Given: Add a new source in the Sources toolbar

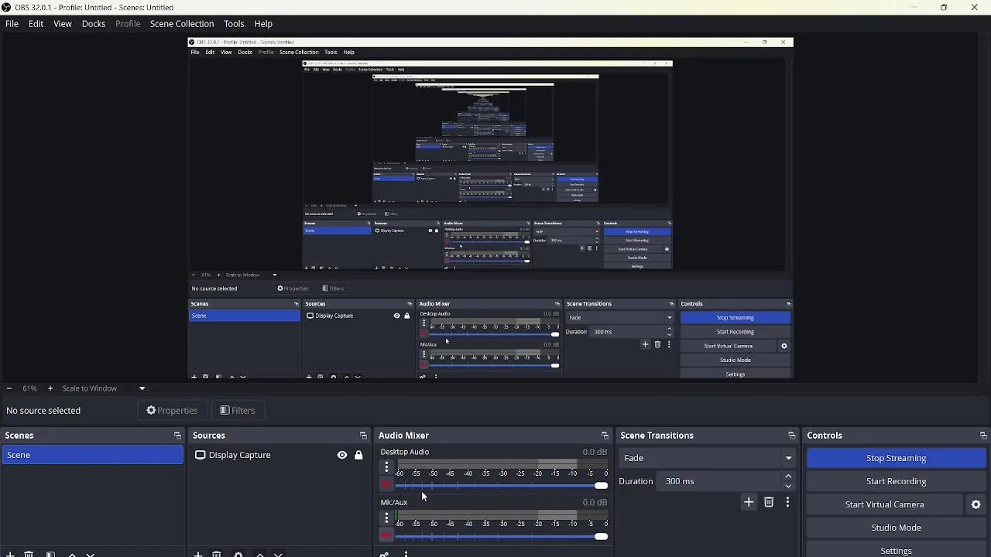Looking at the screenshot, I should click(198, 554).
